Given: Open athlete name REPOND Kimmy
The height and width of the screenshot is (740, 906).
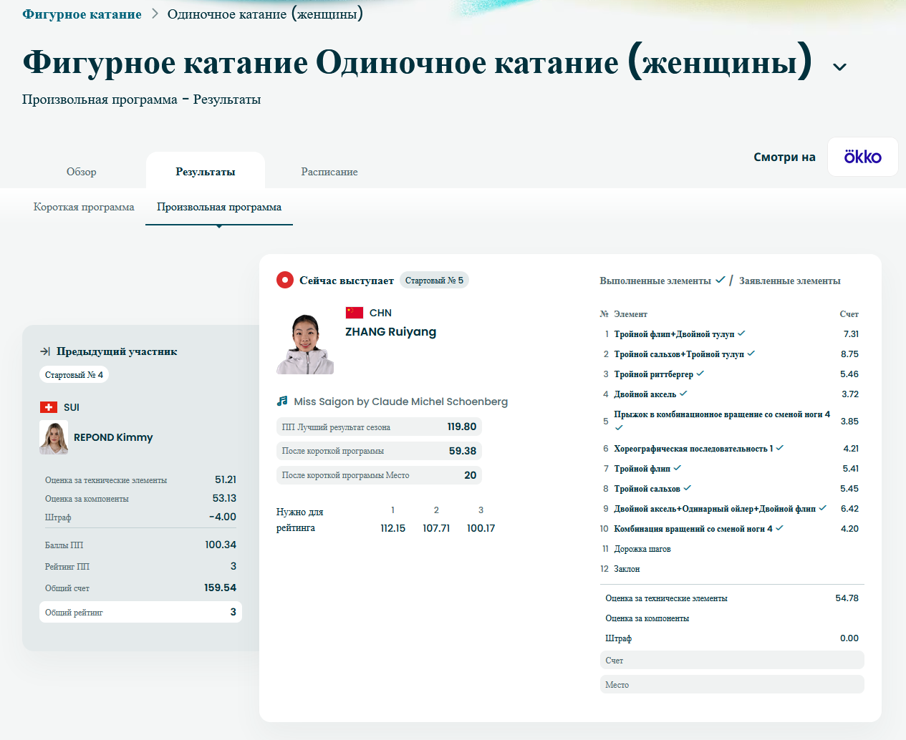Looking at the screenshot, I should tap(113, 437).
